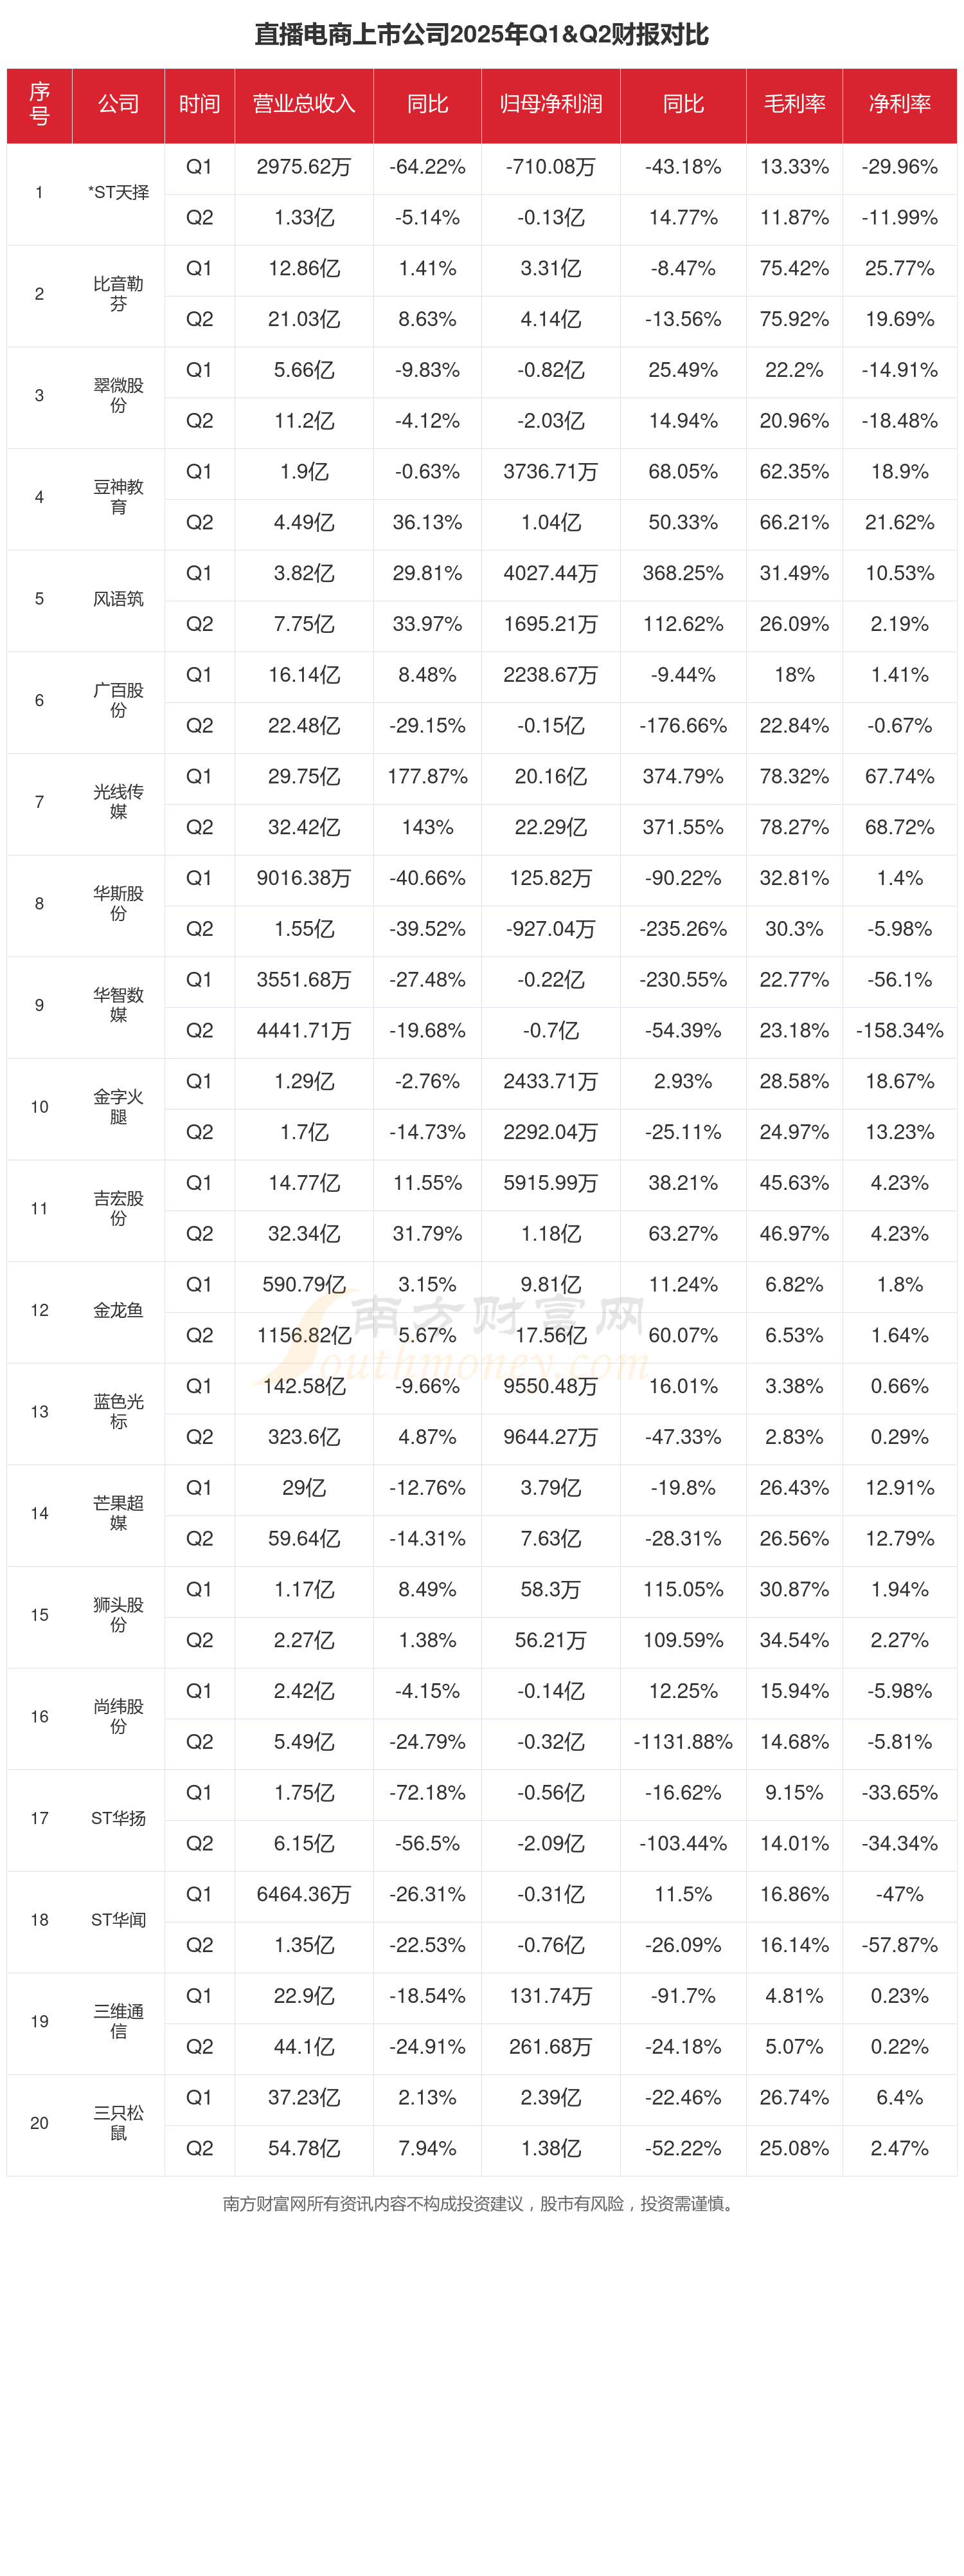Select the 芒果超媒 company cell
The height and width of the screenshot is (2576, 964).
point(118,1513)
